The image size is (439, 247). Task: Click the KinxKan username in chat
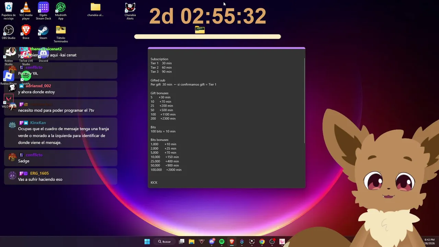pyautogui.click(x=38, y=122)
